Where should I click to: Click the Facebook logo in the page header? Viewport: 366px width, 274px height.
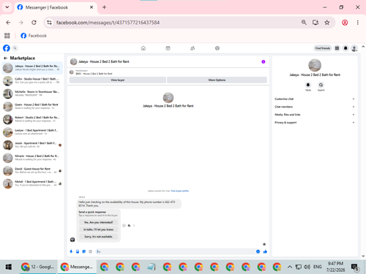pyautogui.click(x=7, y=48)
